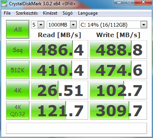Click the CrystalDiskMark app icon in title bar

(4, 4)
